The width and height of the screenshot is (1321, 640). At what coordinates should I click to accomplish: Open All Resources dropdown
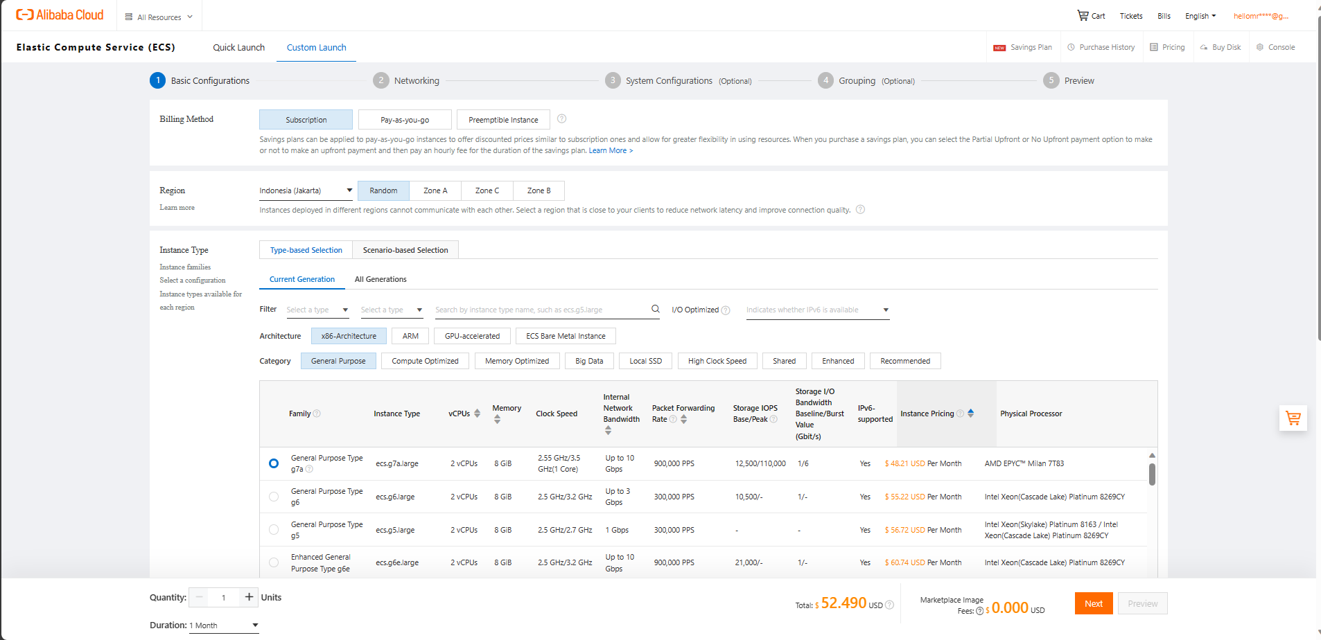(x=159, y=17)
